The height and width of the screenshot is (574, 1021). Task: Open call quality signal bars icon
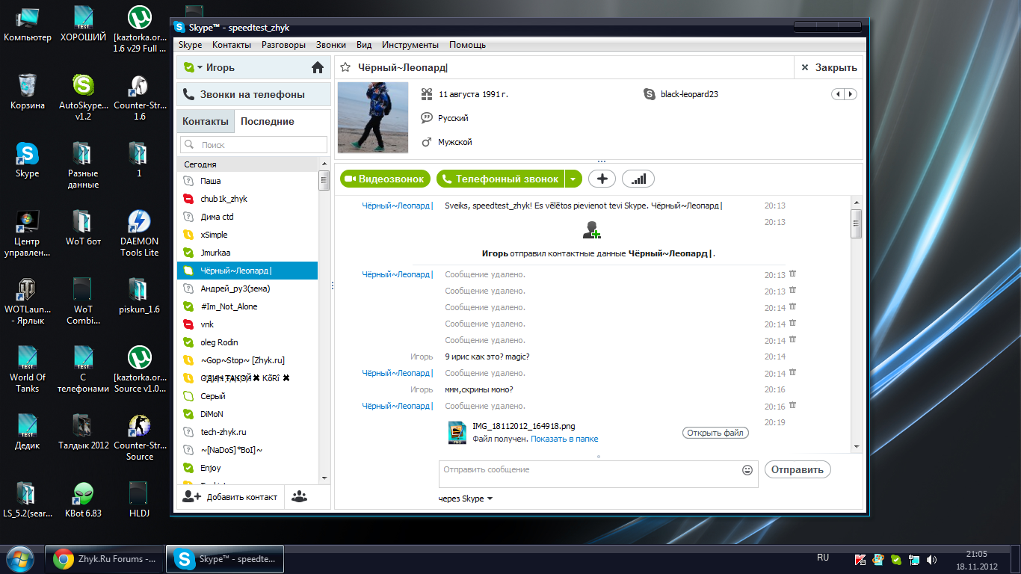click(638, 179)
